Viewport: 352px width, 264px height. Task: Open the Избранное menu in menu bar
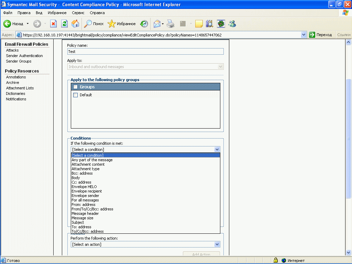57,13
